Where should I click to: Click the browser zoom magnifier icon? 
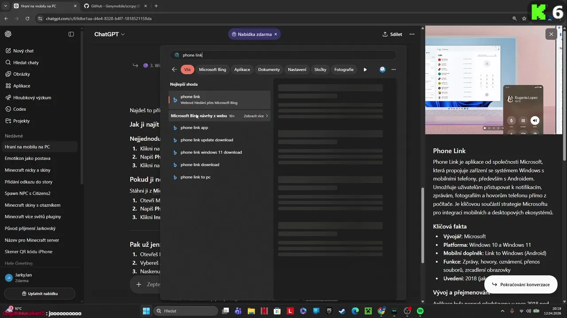(x=514, y=19)
